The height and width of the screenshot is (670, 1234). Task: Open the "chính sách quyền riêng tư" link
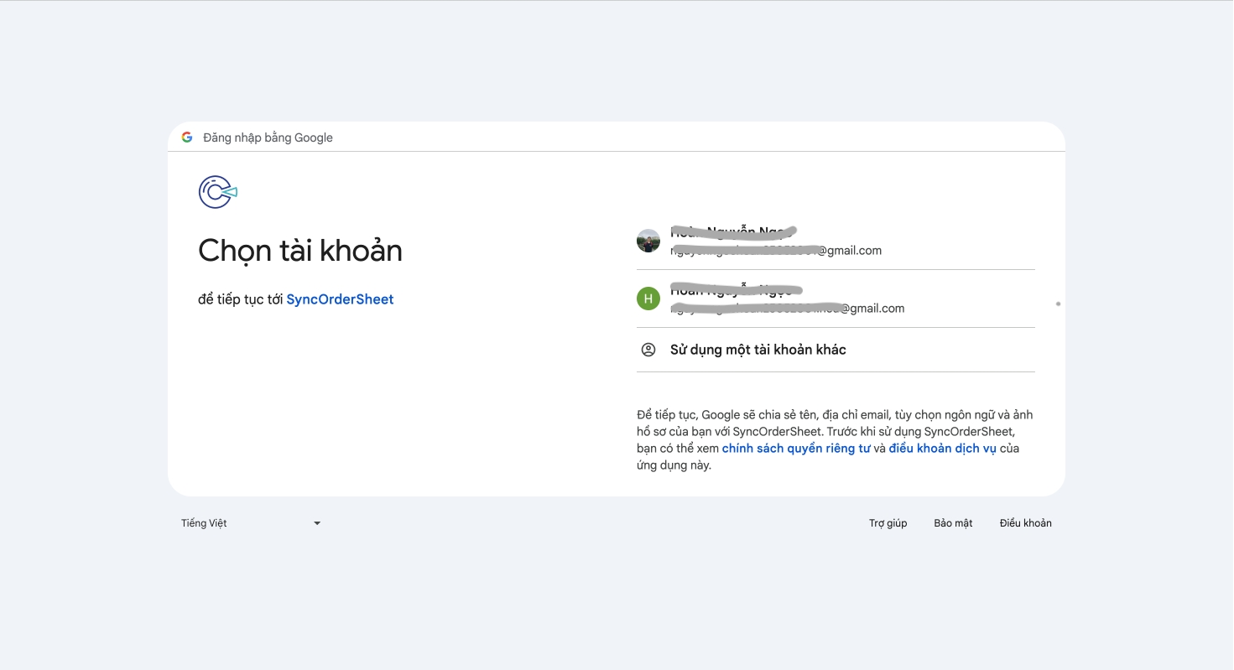(x=795, y=449)
